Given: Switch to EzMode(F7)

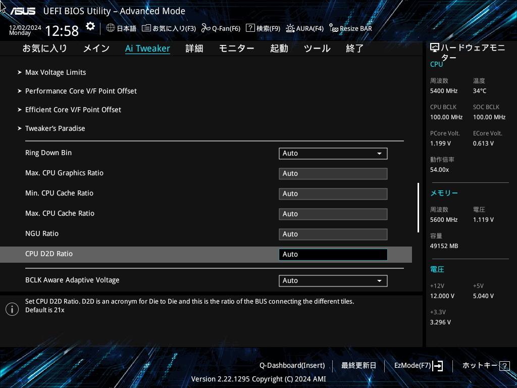Looking at the screenshot, I should [412, 366].
